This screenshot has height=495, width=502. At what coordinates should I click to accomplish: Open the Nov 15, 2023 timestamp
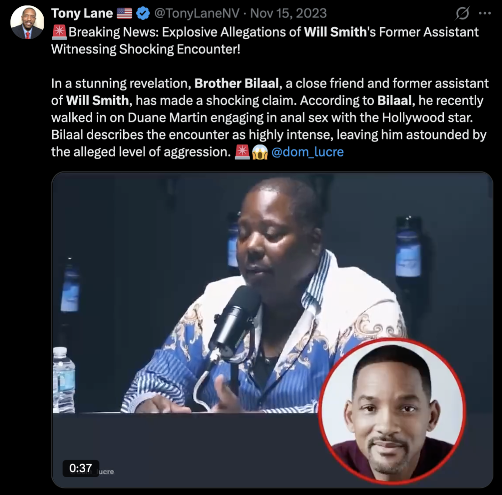288,14
